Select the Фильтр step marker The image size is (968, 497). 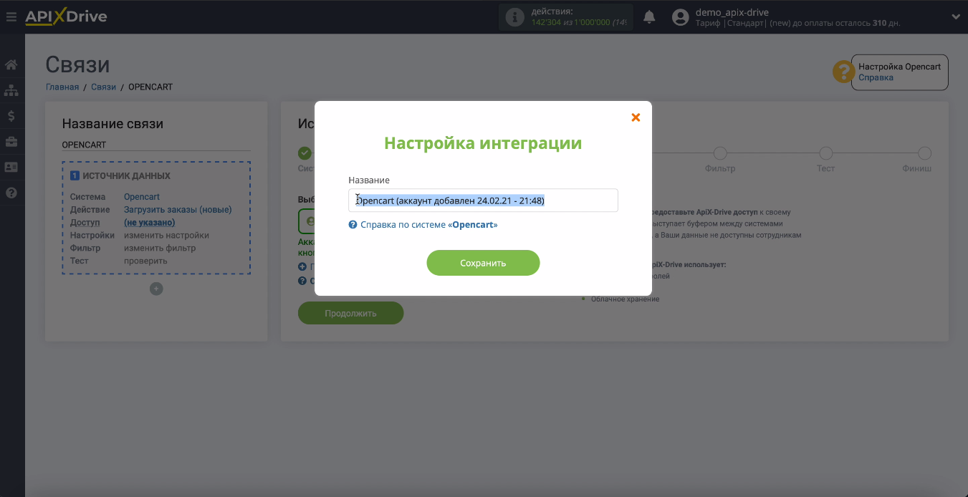tap(720, 153)
